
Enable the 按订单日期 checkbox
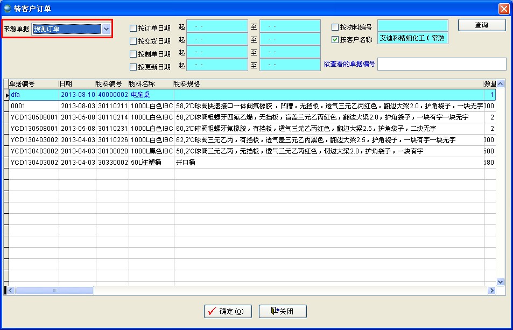pos(133,28)
